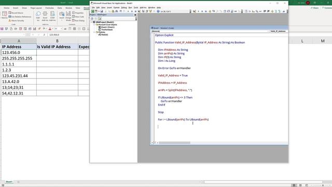
Task: Open the Valid_IP_Address procedure dropdown
Action: click(x=279, y=31)
